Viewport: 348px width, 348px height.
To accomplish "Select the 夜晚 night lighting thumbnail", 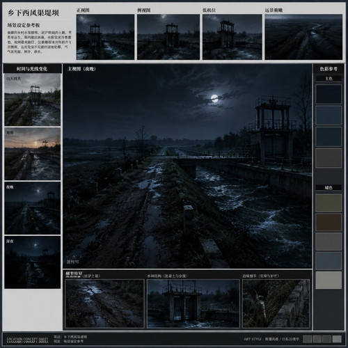I will pyautogui.click(x=33, y=208).
